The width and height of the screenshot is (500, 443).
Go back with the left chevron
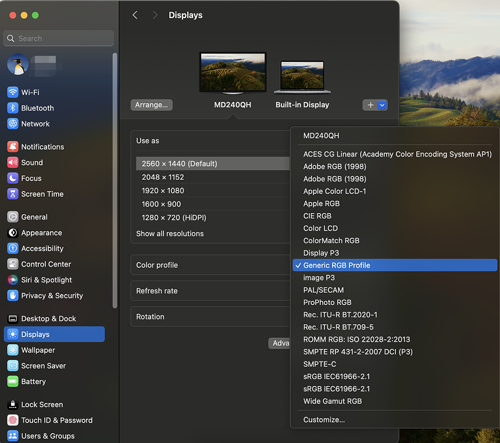(135, 15)
